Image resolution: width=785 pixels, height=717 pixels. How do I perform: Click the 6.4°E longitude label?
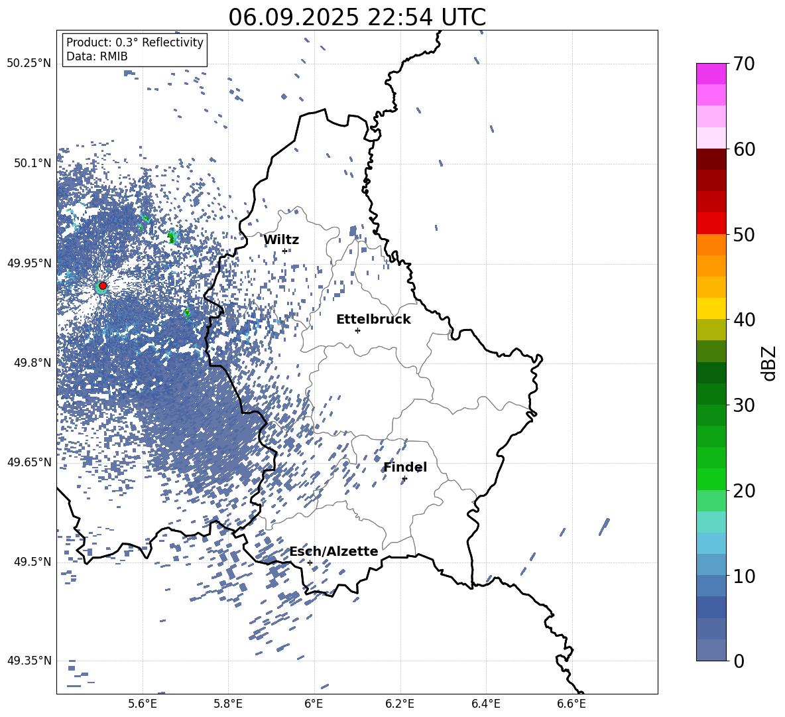(485, 704)
